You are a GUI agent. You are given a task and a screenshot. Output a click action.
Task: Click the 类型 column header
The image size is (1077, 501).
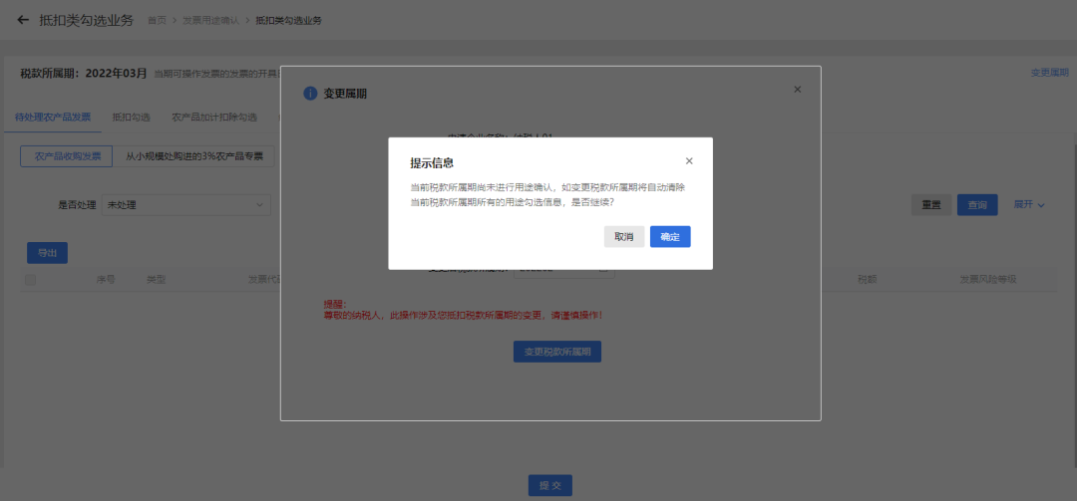pos(156,279)
